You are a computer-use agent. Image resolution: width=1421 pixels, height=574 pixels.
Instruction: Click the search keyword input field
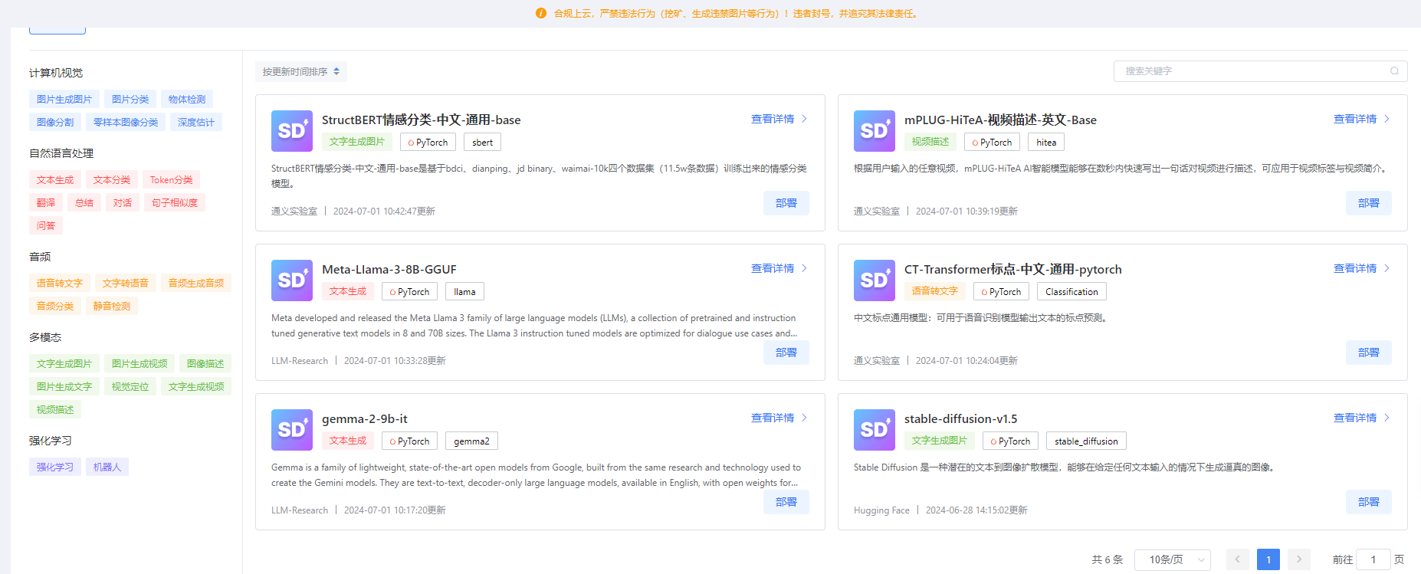pyautogui.click(x=1260, y=71)
